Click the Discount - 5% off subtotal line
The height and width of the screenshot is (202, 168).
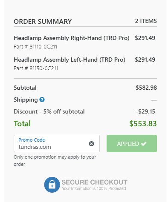point(49,111)
